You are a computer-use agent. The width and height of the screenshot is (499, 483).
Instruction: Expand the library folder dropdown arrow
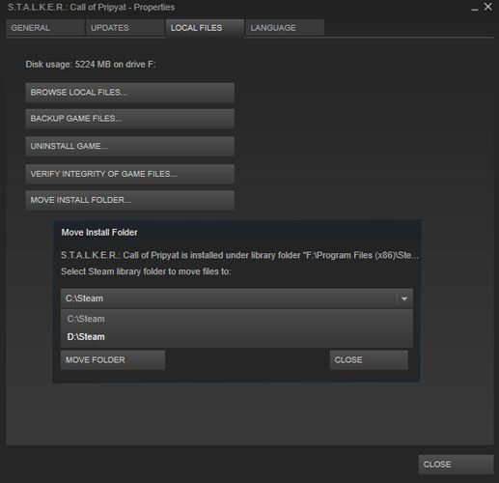click(x=404, y=298)
